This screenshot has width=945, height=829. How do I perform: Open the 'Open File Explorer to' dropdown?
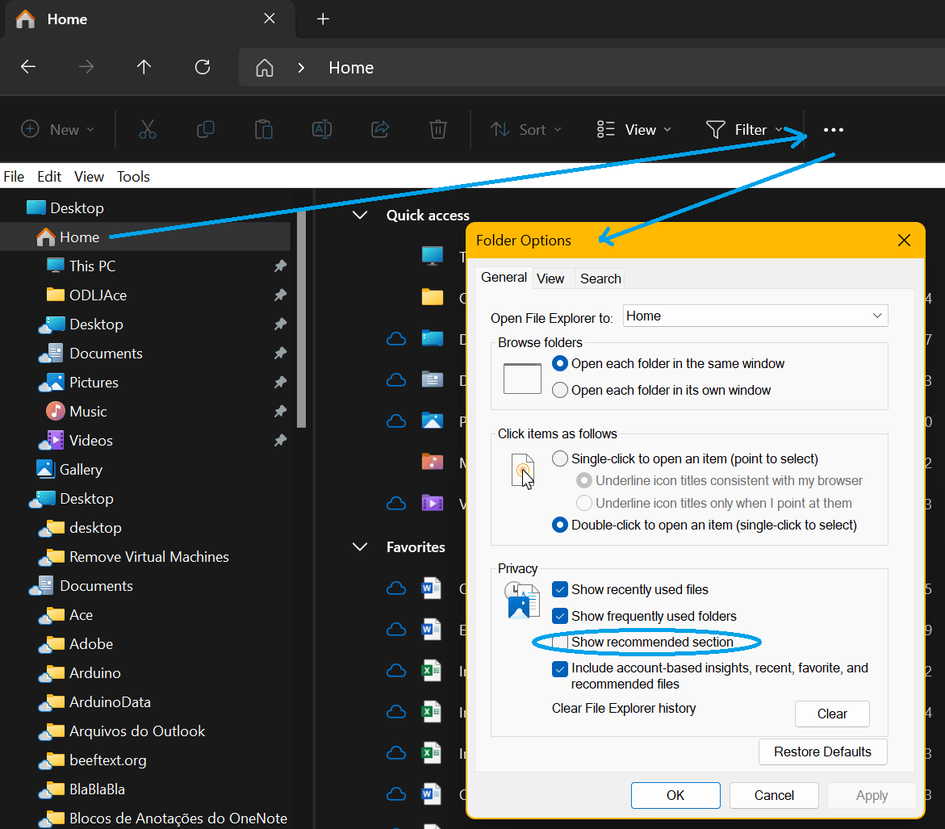point(755,316)
